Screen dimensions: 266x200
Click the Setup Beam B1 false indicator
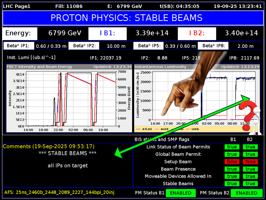[x=232, y=162]
